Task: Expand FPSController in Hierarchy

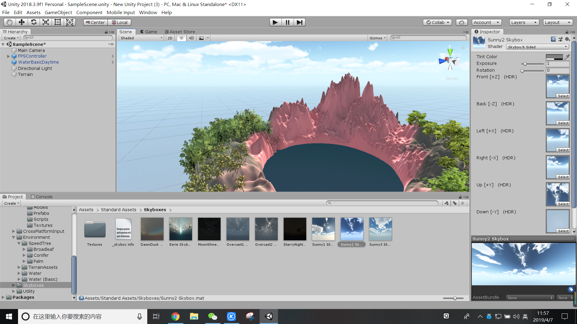Action: click(x=8, y=56)
